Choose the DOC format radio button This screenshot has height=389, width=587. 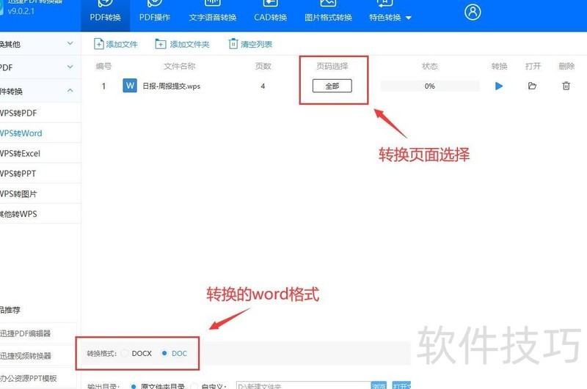pyautogui.click(x=164, y=353)
